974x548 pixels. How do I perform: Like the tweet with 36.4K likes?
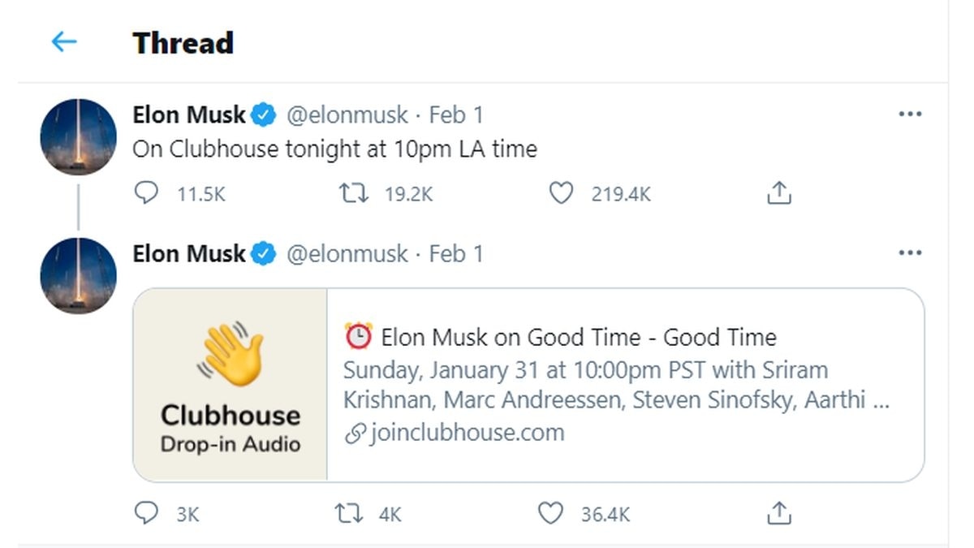click(x=551, y=513)
